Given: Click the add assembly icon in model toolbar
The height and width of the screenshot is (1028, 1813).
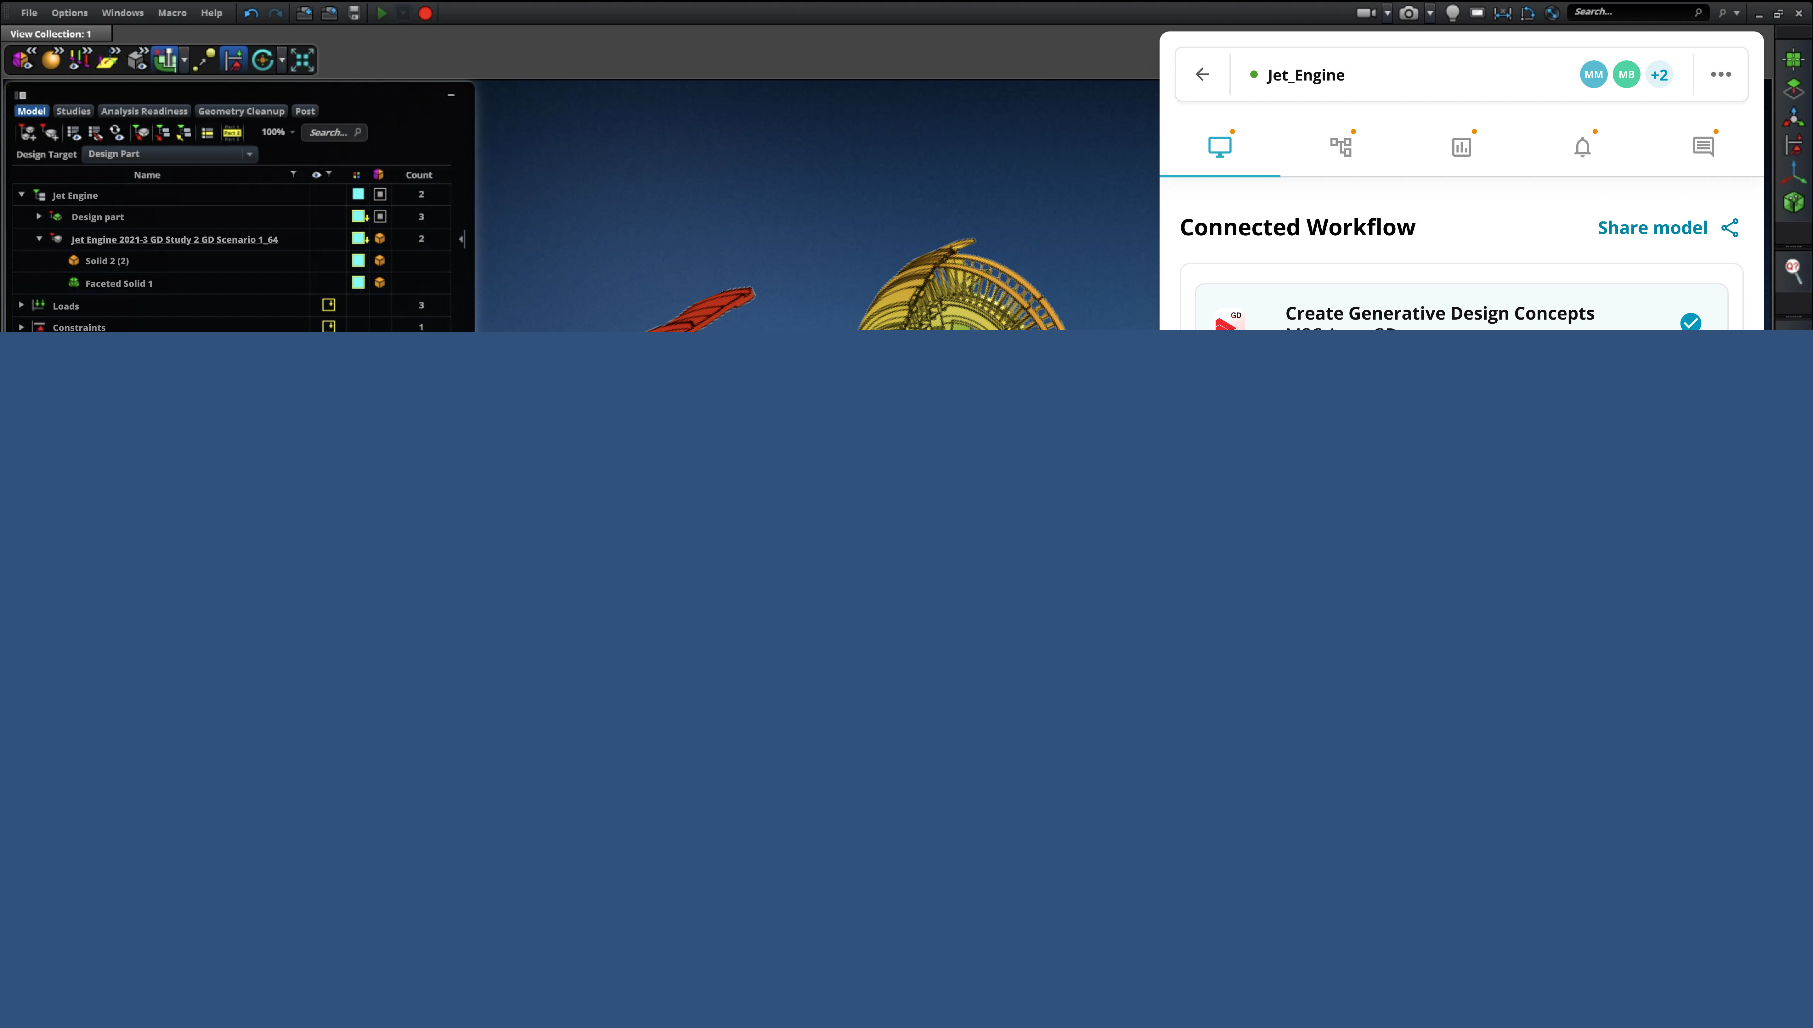Looking at the screenshot, I should click(28, 132).
